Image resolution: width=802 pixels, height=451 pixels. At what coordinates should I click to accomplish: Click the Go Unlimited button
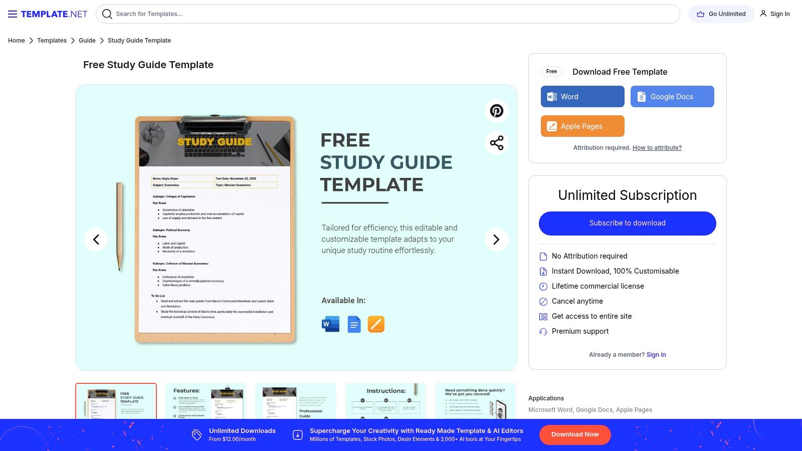[721, 14]
